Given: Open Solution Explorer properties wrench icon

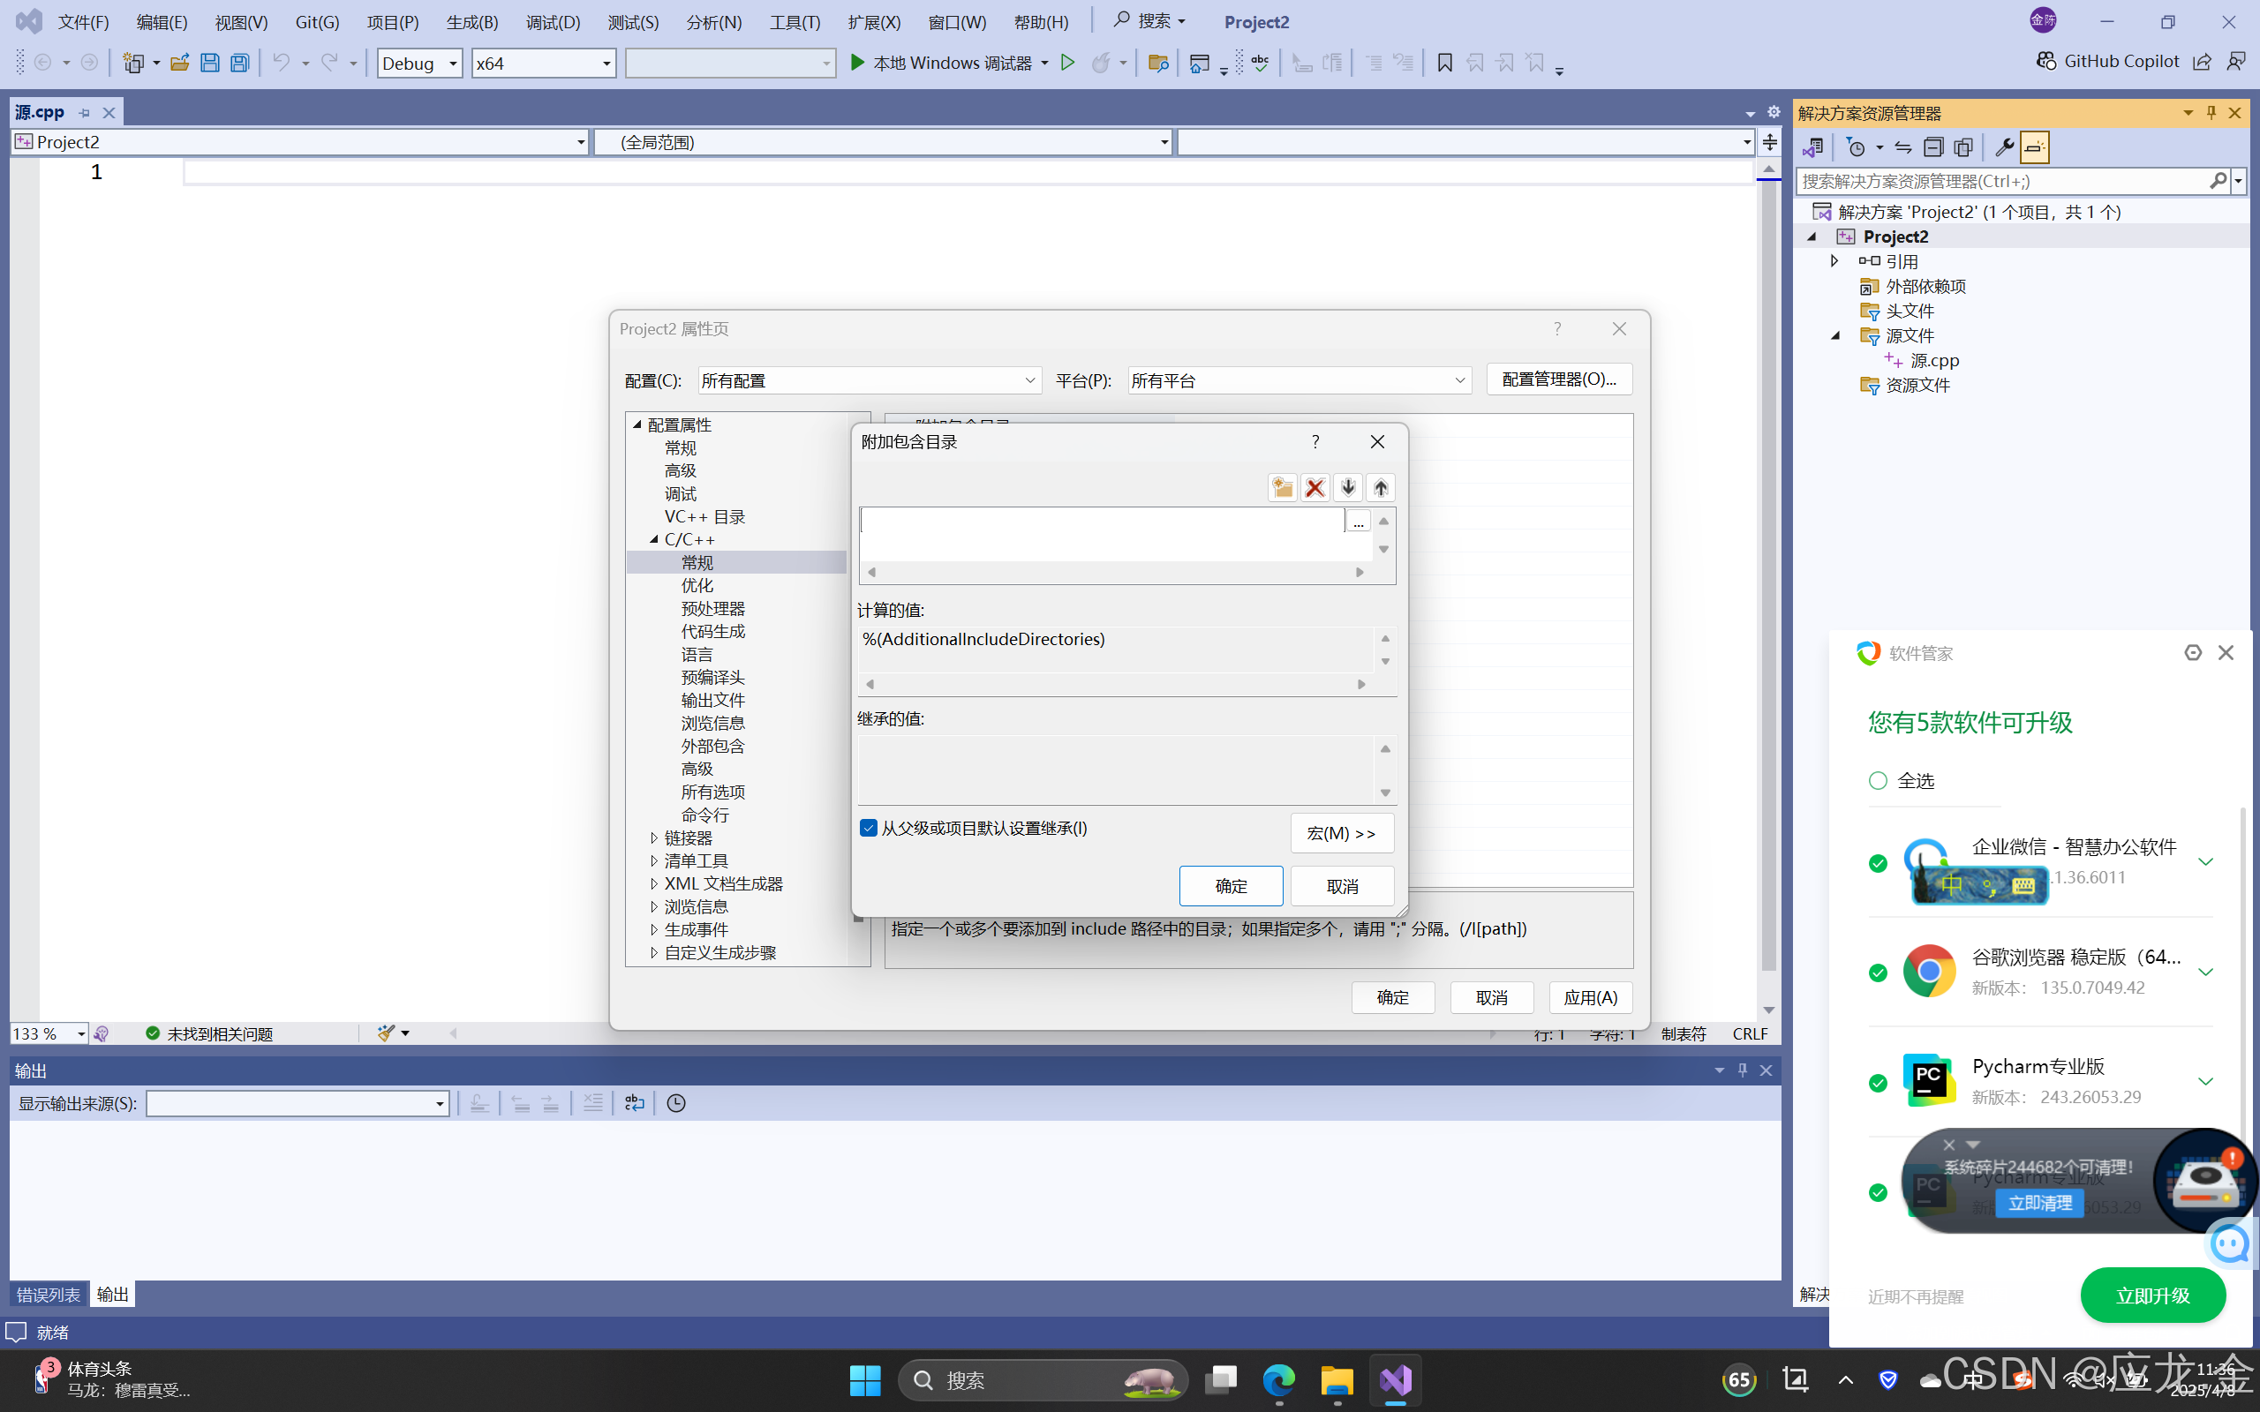Looking at the screenshot, I should 2006,146.
